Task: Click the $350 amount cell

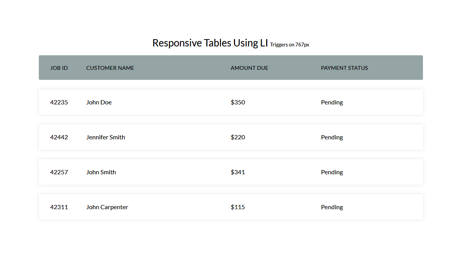Action: pos(238,102)
